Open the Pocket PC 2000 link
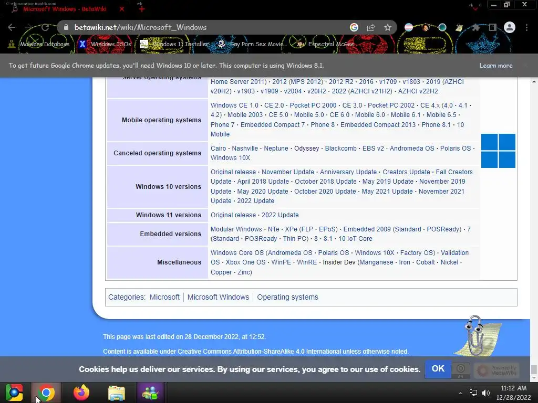Screen dimensions: 538x403 [313, 105]
